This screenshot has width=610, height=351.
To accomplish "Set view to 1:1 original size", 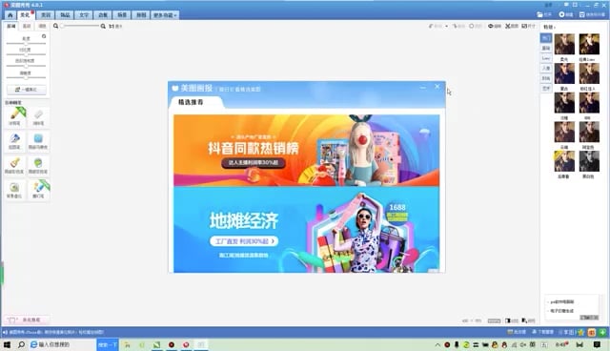I will tap(115, 26).
